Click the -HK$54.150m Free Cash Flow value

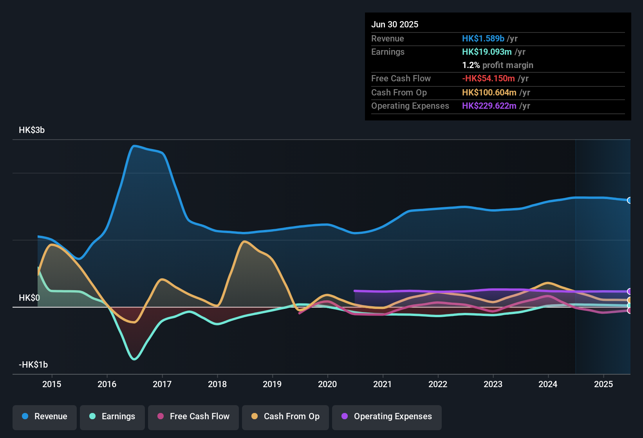pos(488,78)
